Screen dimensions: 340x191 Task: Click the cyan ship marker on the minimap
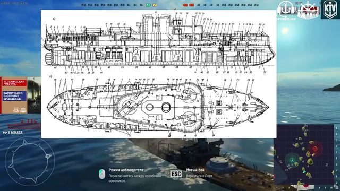click(x=304, y=172)
